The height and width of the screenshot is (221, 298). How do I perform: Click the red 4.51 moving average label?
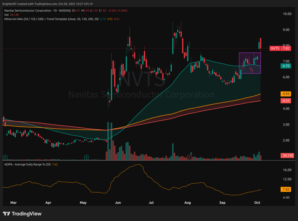286,101
